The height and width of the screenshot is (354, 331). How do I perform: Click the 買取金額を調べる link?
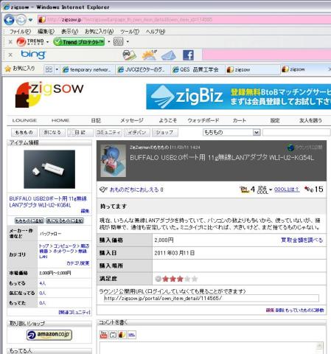coord(302,240)
